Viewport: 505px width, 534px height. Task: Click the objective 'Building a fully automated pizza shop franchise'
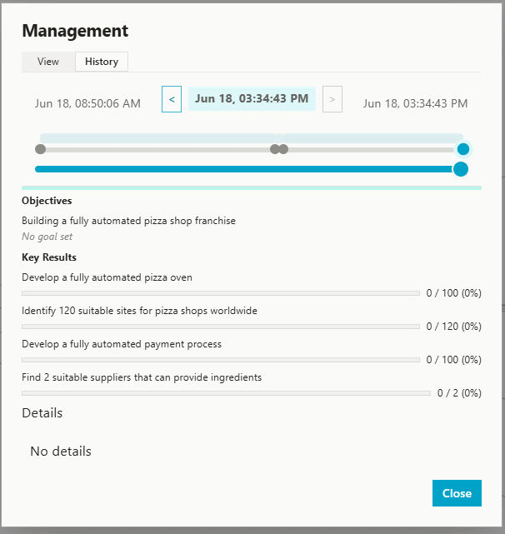(128, 221)
